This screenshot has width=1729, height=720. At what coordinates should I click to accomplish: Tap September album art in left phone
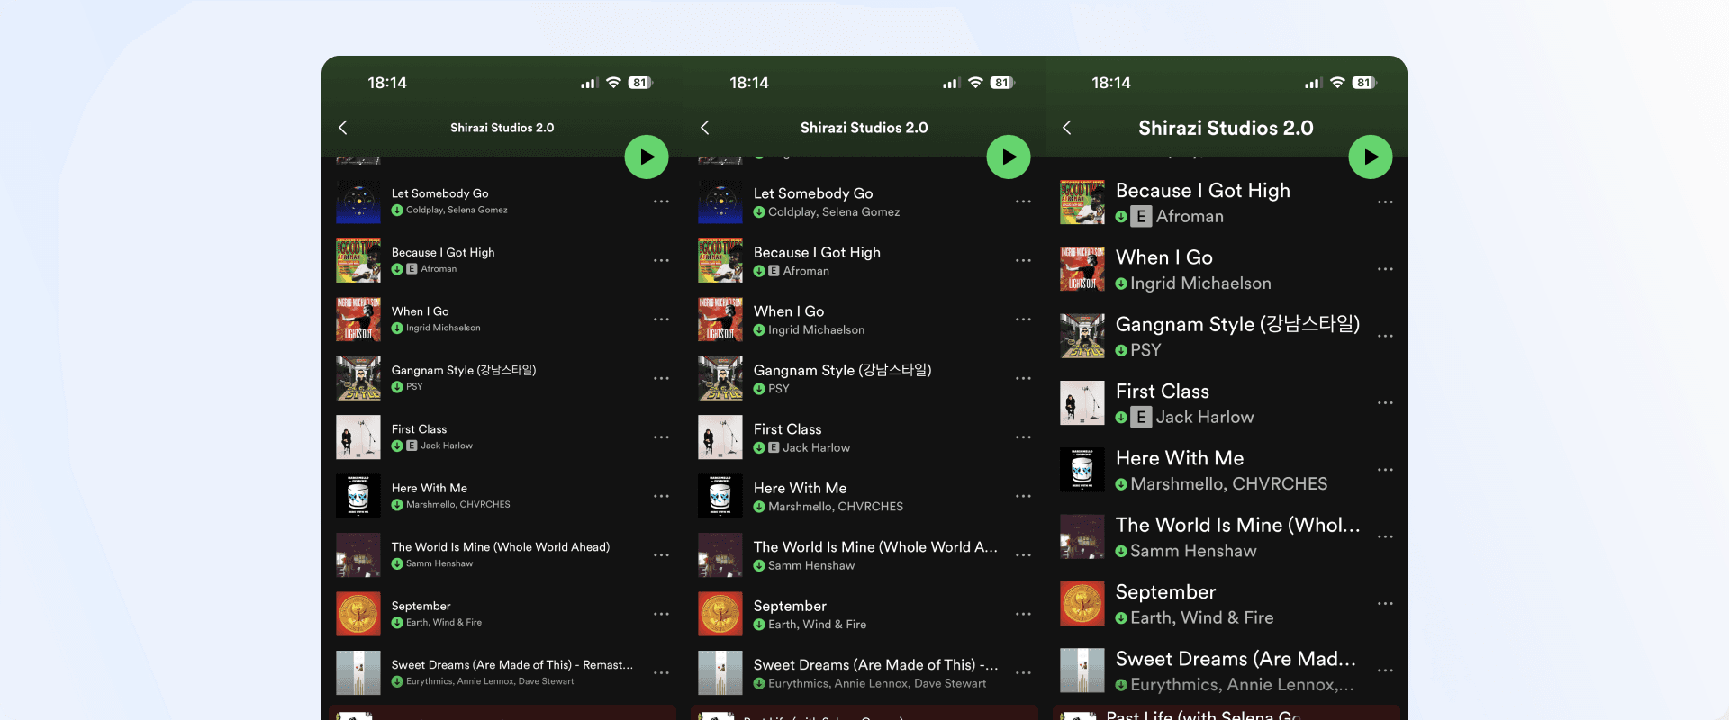click(358, 614)
